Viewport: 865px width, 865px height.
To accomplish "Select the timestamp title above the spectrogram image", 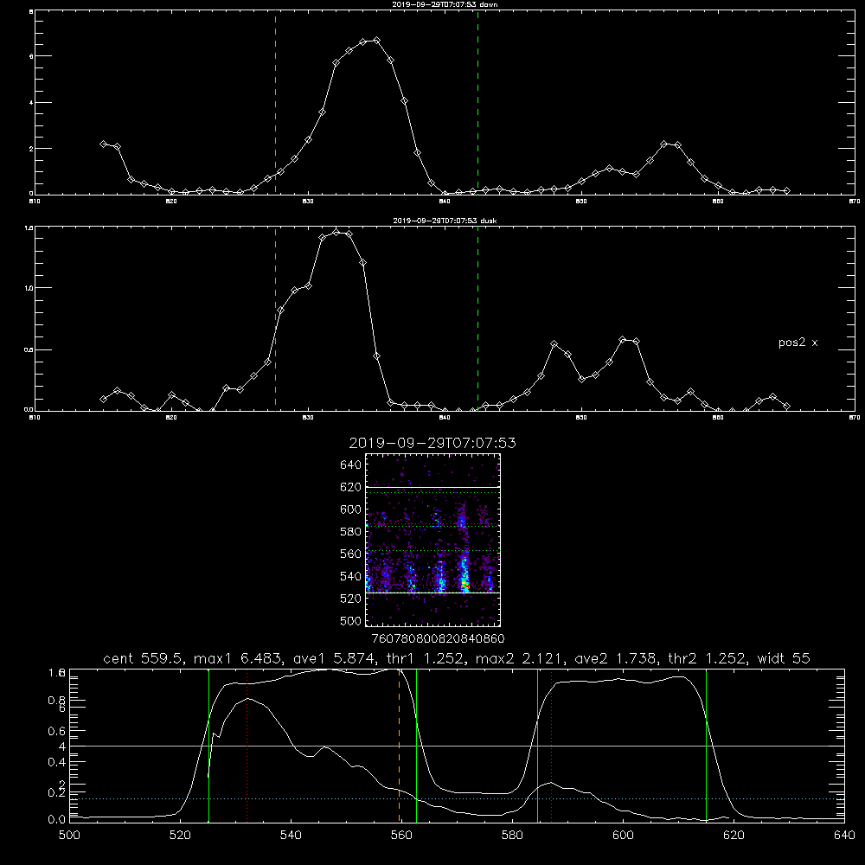I will (432, 443).
